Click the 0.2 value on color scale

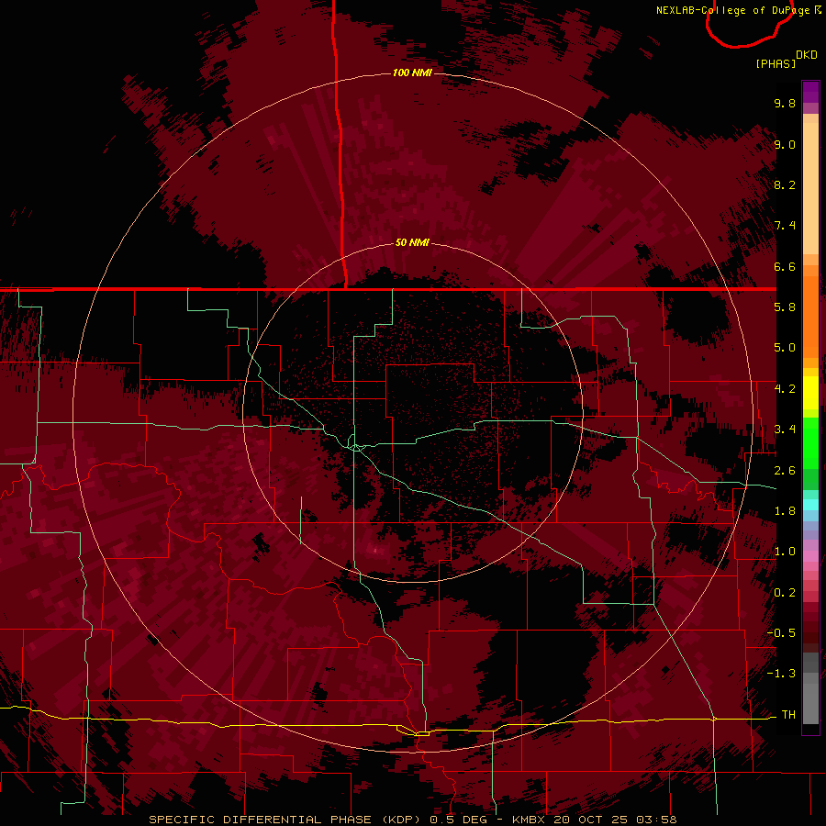[785, 593]
